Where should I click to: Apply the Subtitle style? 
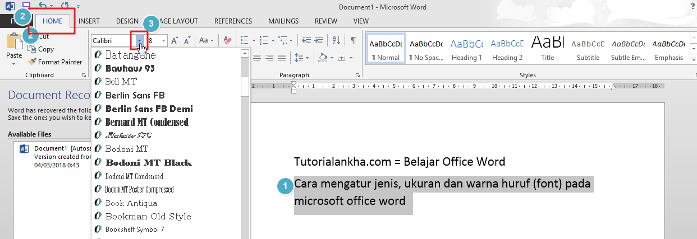(x=588, y=49)
